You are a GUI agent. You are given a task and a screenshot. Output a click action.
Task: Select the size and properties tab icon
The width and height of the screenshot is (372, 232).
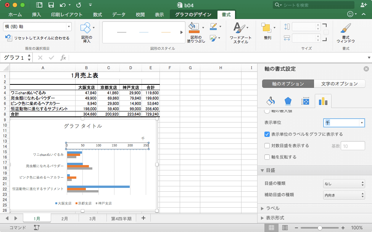(305, 102)
